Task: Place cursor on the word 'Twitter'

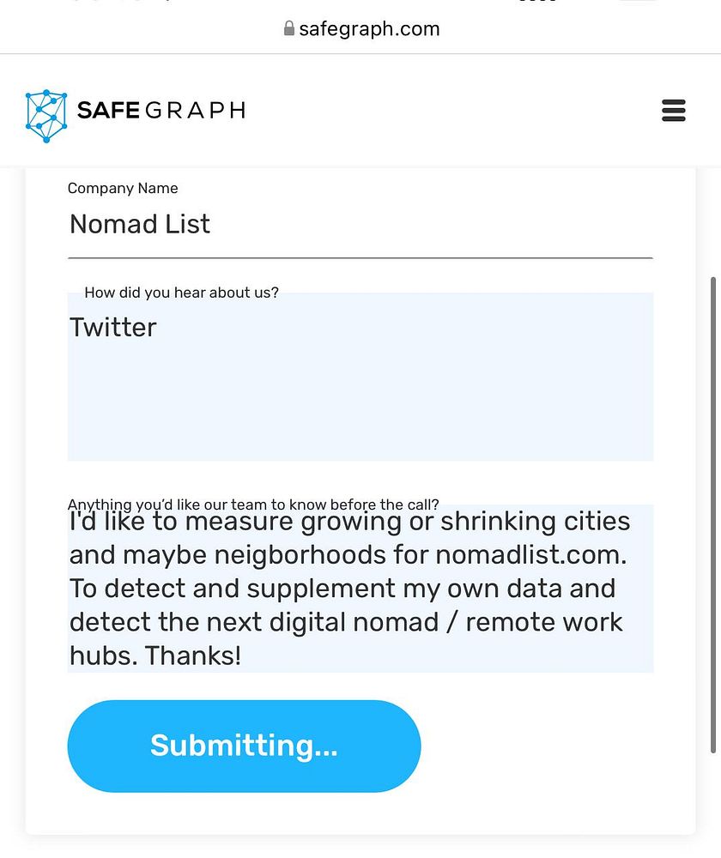Action: (x=113, y=328)
